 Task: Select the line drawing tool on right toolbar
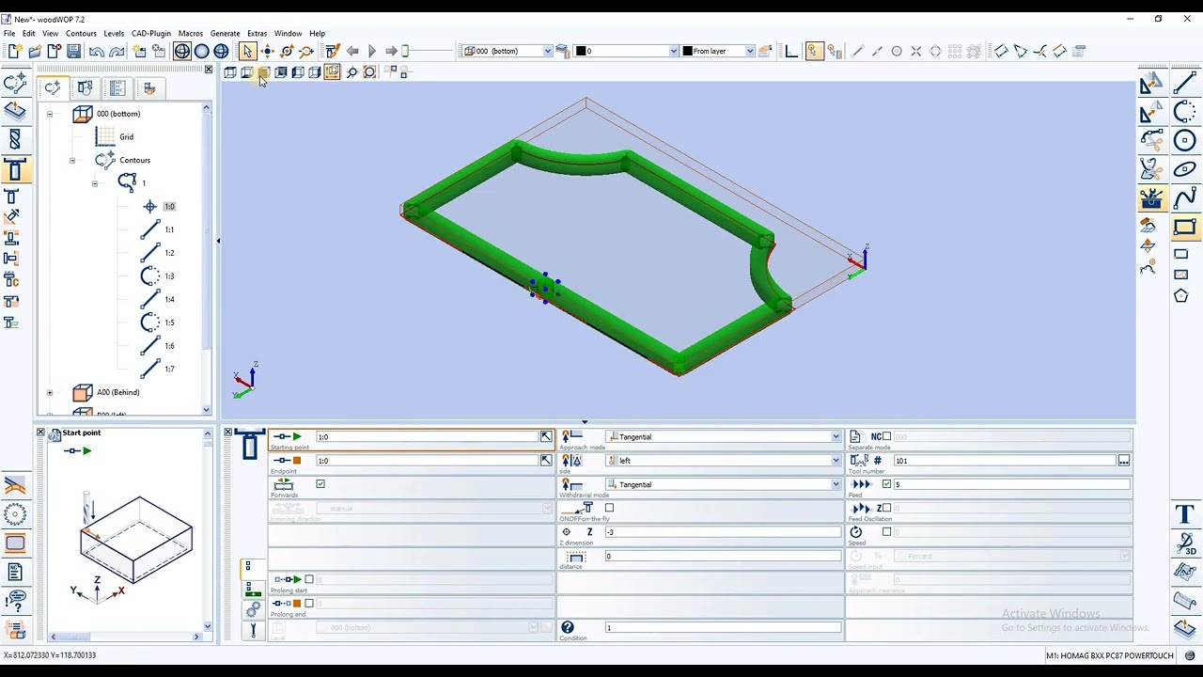1184,85
